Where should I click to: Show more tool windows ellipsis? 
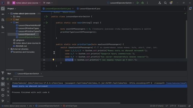click(x=3, y=33)
